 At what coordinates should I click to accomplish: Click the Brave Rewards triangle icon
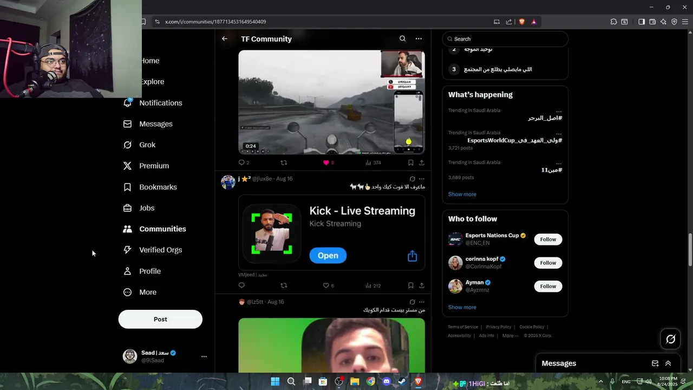click(x=534, y=22)
